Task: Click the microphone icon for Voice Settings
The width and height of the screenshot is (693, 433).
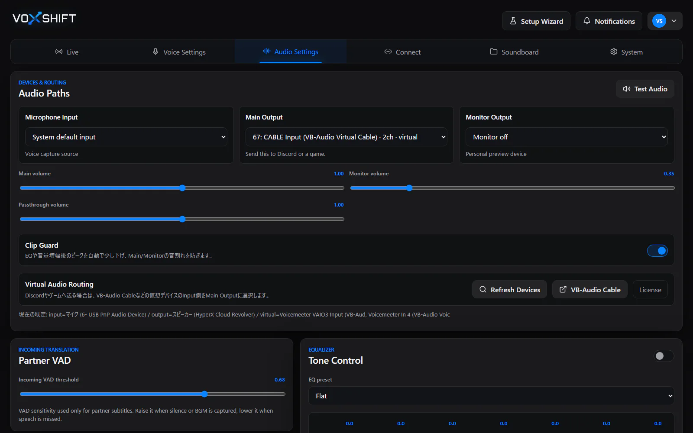Action: coord(155,52)
